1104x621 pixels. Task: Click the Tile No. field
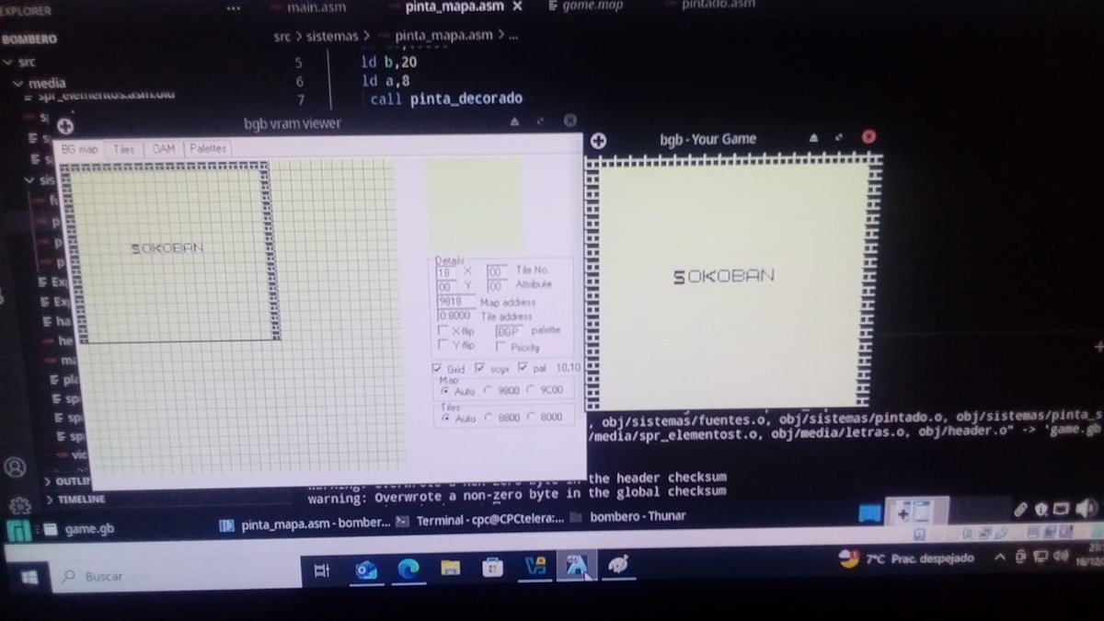[x=497, y=272]
